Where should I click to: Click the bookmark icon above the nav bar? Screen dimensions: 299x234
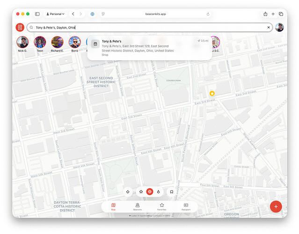(x=172, y=191)
